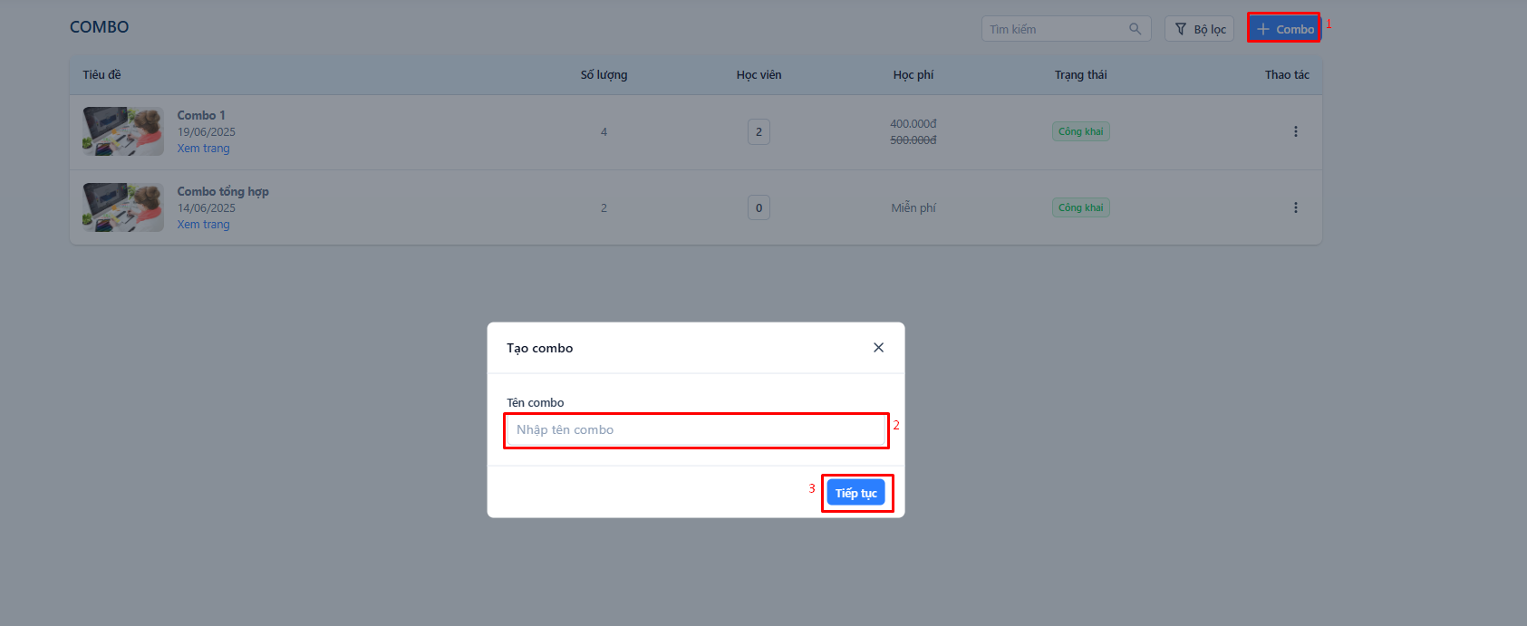Image resolution: width=1527 pixels, height=626 pixels.
Task: Click the + Combo button
Action: (x=1284, y=29)
